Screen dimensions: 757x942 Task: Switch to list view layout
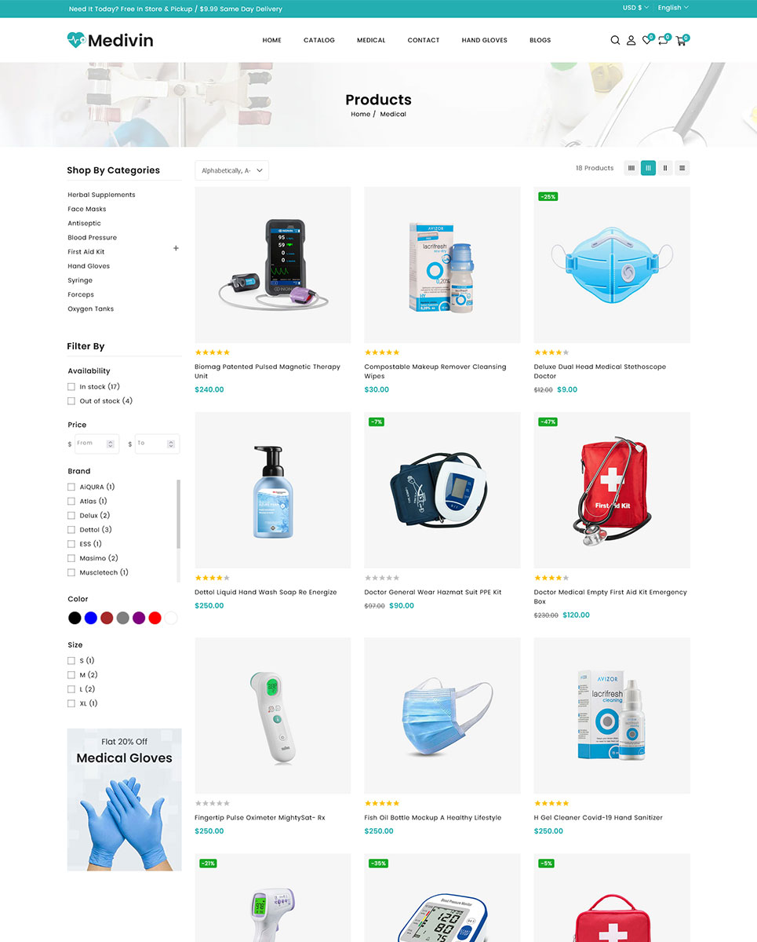click(682, 168)
